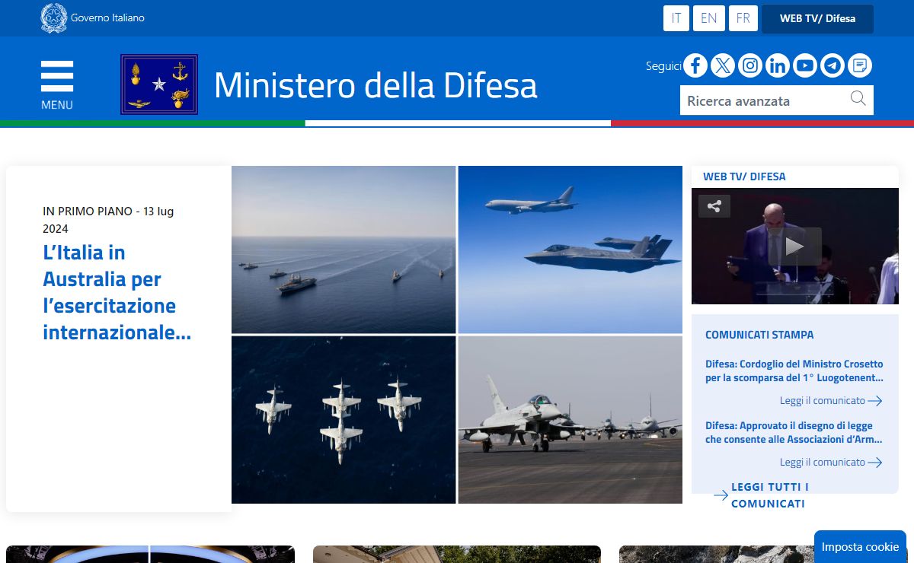914x563 pixels.
Task: Open headline L'Italia in Australia per l'esercitazione
Action: 117,292
